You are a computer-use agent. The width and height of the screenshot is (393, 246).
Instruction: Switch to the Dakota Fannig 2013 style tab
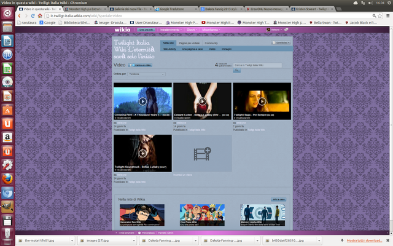(x=222, y=9)
